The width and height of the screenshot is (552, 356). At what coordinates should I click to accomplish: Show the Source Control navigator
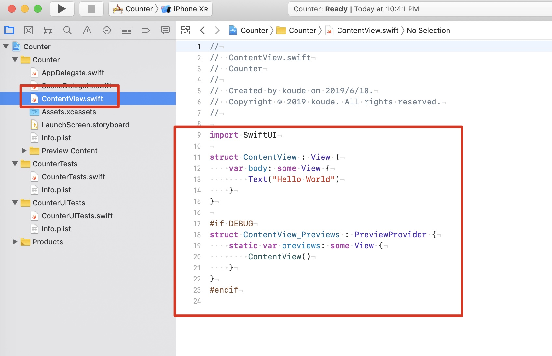tap(29, 30)
